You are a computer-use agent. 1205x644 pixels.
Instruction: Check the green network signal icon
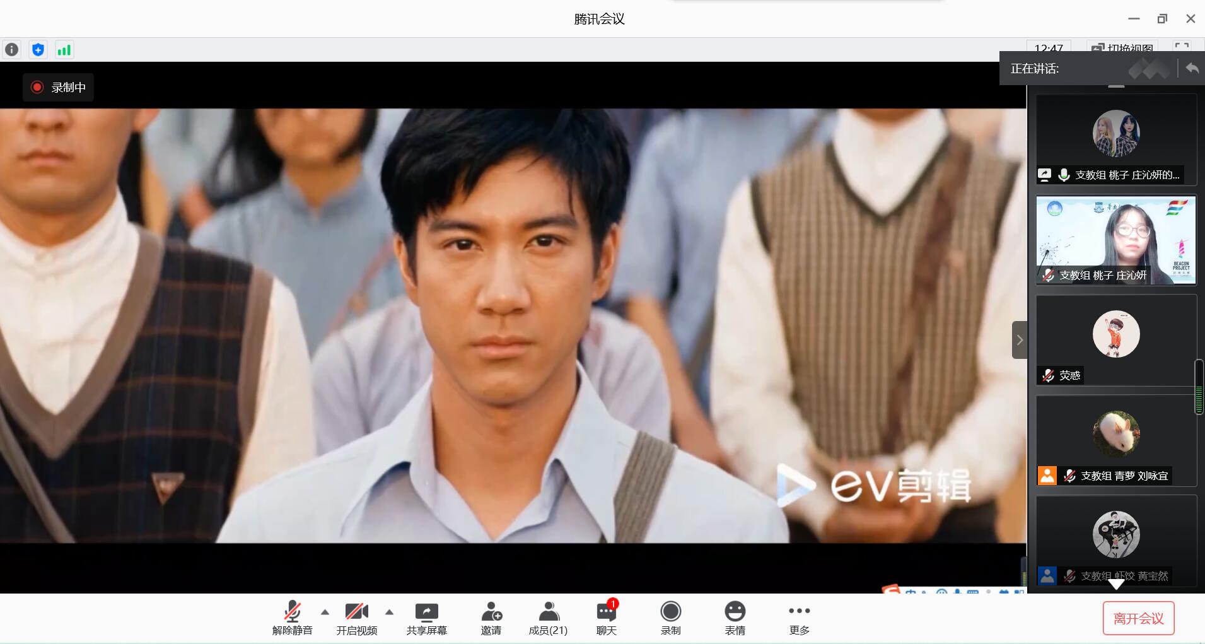[x=64, y=50]
